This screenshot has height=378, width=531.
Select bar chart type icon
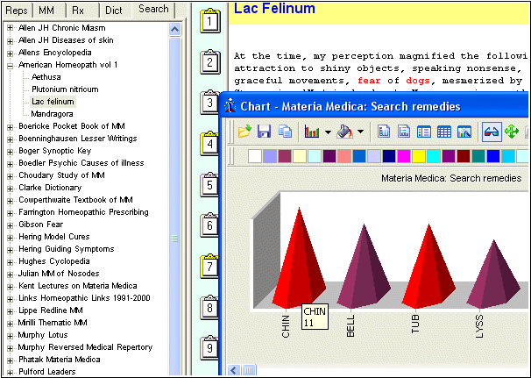[x=312, y=132]
